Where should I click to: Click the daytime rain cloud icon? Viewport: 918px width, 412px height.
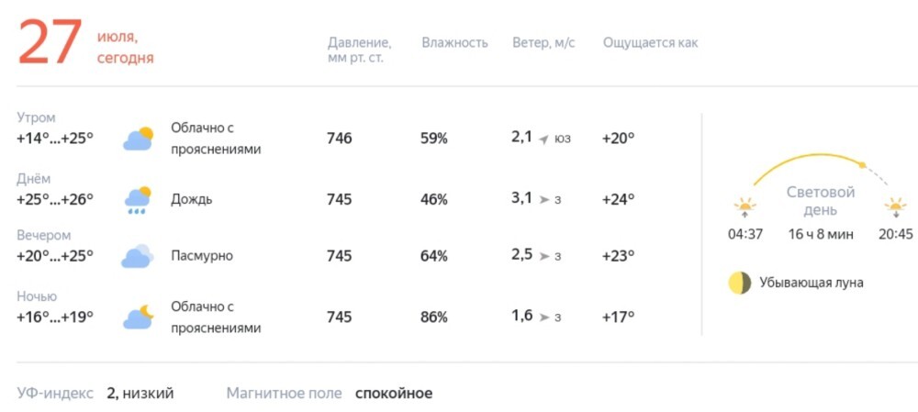[139, 200]
